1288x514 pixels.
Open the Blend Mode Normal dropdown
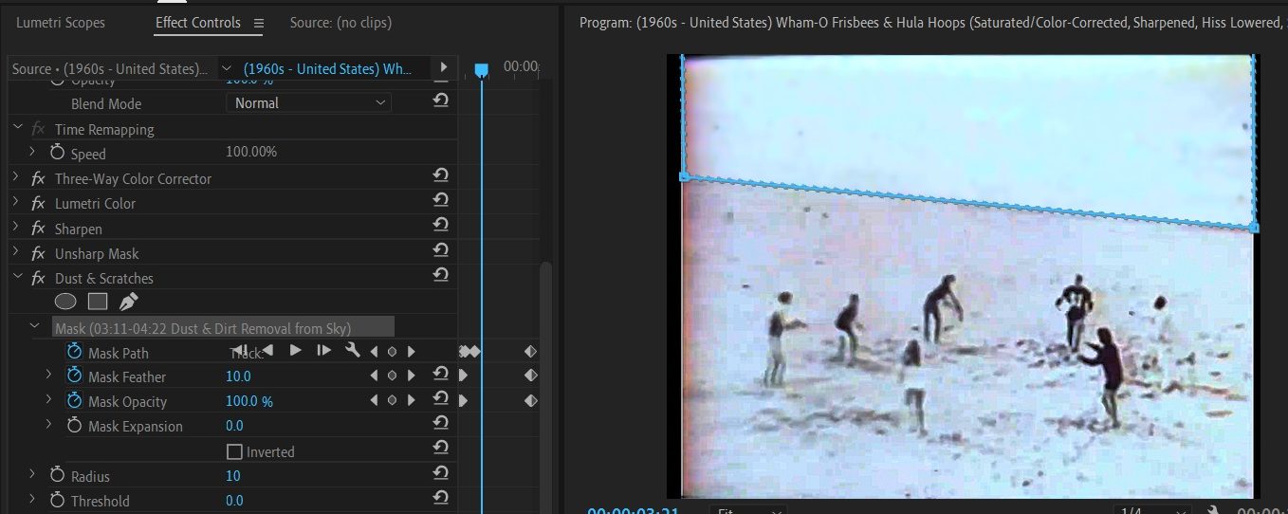point(309,102)
